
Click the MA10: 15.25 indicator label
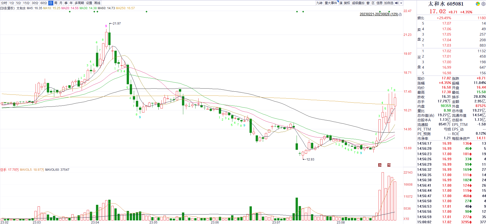52,8
